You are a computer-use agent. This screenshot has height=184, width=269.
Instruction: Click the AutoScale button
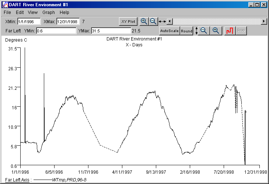coord(169,31)
